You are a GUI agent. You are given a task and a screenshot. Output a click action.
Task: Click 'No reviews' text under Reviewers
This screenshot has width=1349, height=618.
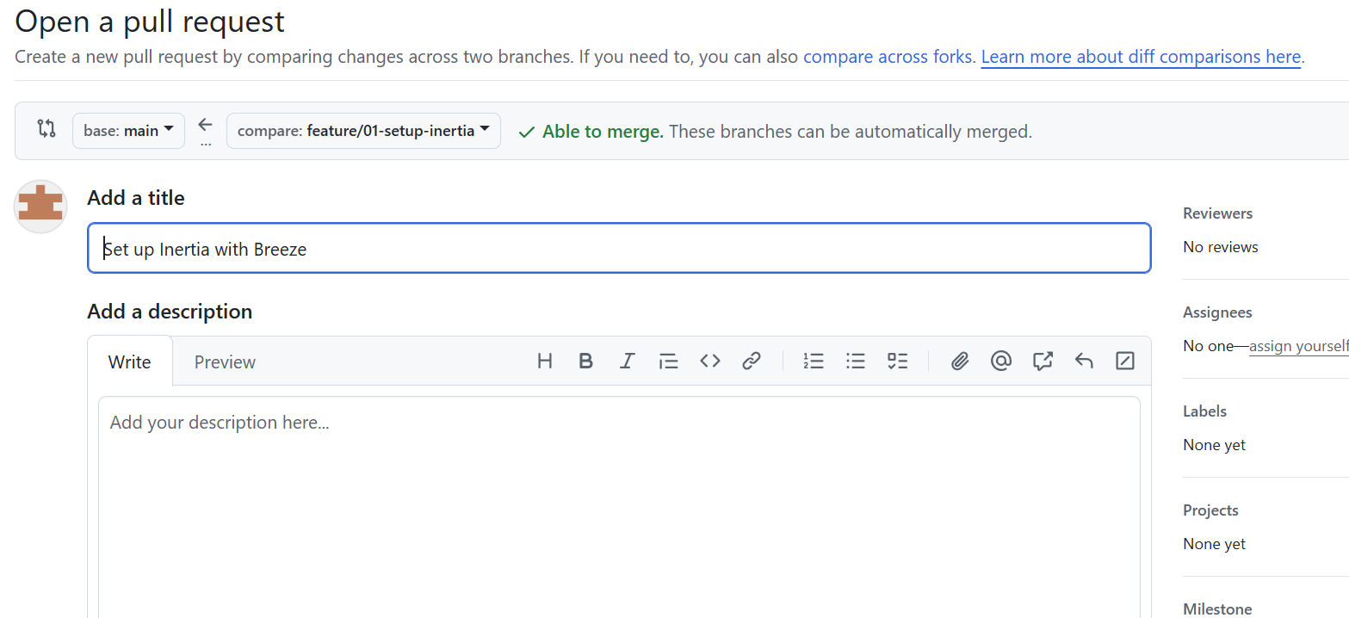point(1221,247)
